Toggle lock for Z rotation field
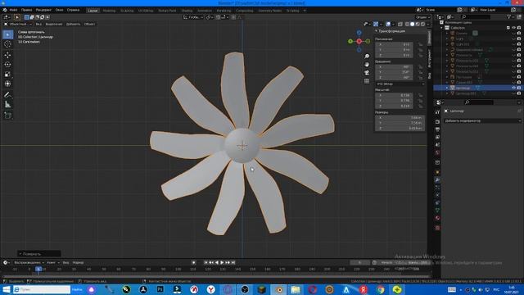Viewport: 524px width, 295px height. point(420,78)
